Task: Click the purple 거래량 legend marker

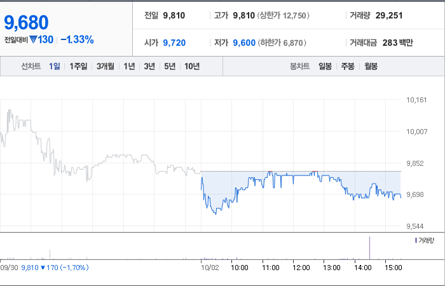Action: [416, 241]
